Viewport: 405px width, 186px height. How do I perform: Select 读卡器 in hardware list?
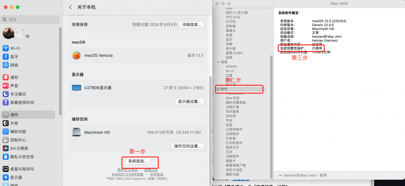pos(231,49)
